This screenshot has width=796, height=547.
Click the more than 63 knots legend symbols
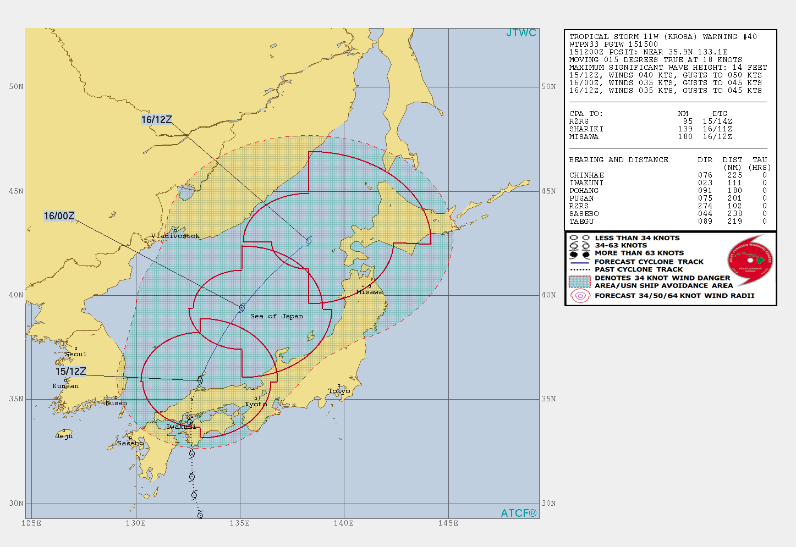[x=580, y=254]
